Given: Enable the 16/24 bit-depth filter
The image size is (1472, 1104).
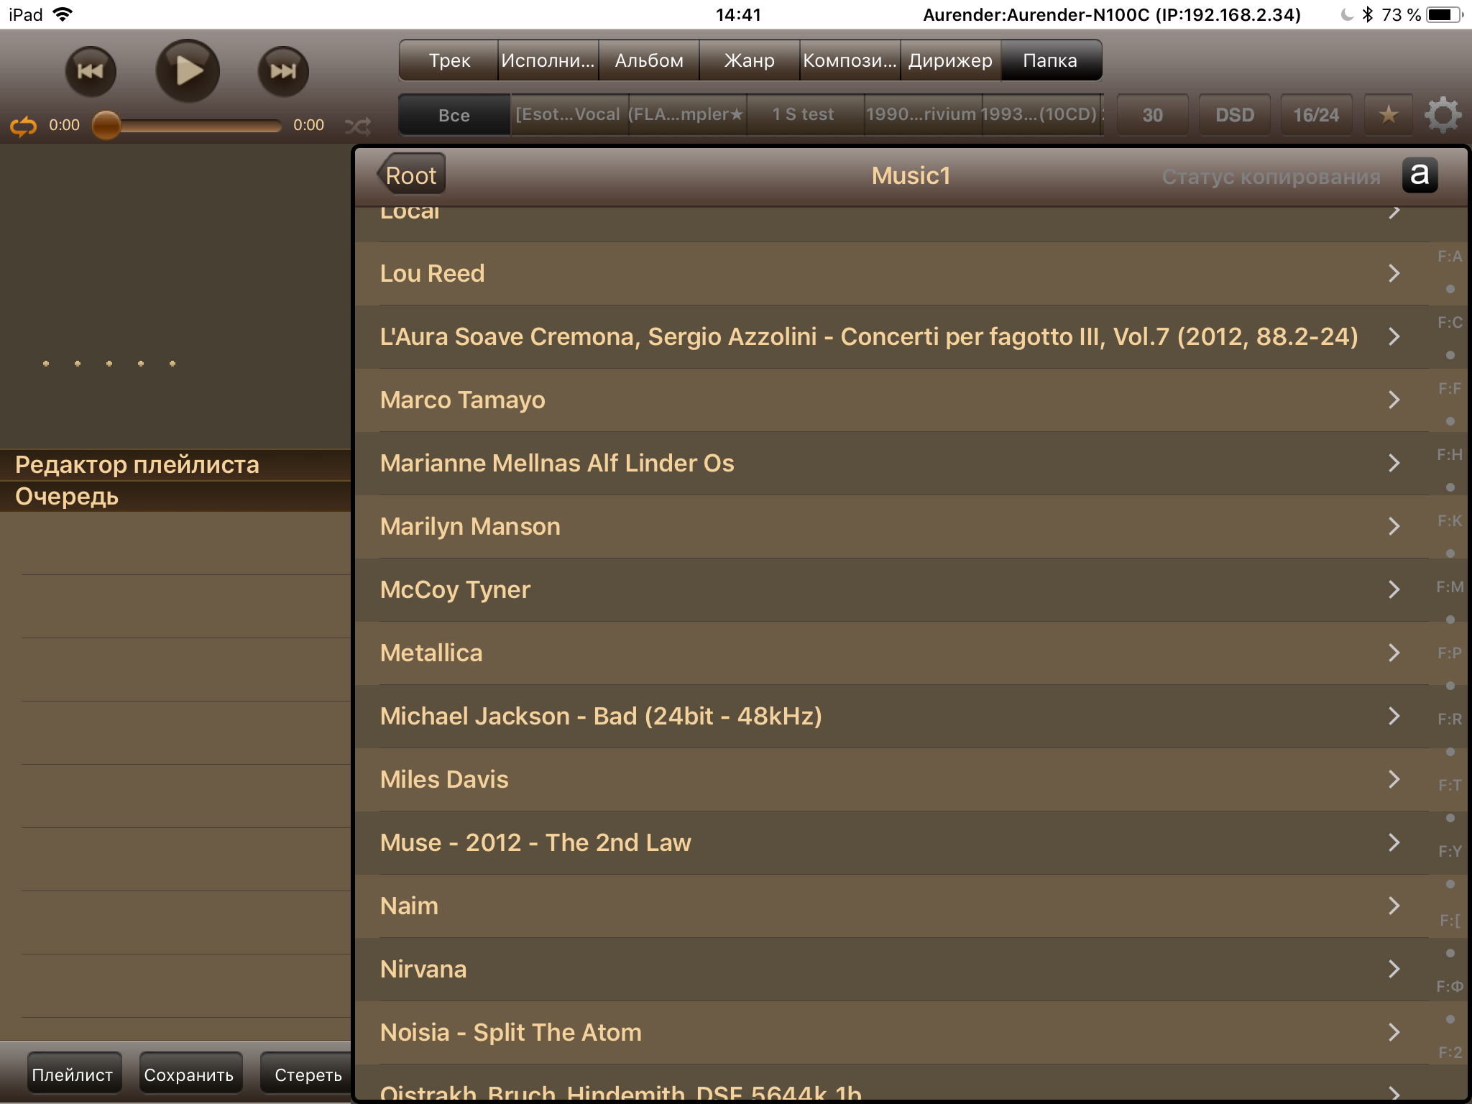Looking at the screenshot, I should click(x=1315, y=115).
